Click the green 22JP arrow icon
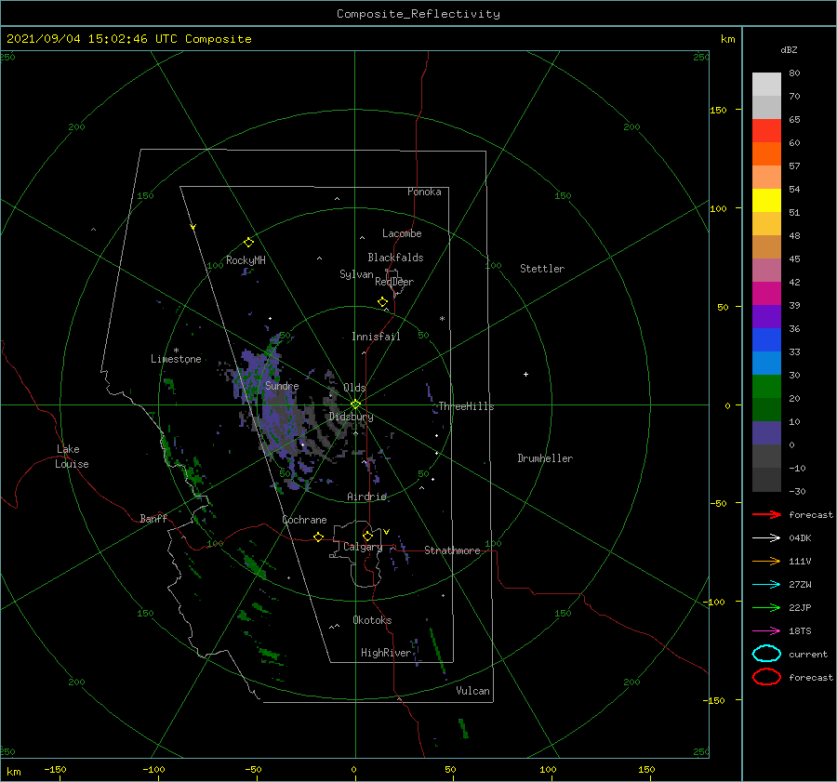 pyautogui.click(x=766, y=607)
